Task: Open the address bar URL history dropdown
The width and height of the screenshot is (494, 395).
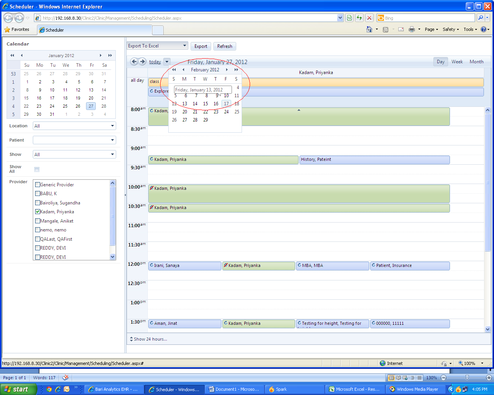Action: pos(340,18)
